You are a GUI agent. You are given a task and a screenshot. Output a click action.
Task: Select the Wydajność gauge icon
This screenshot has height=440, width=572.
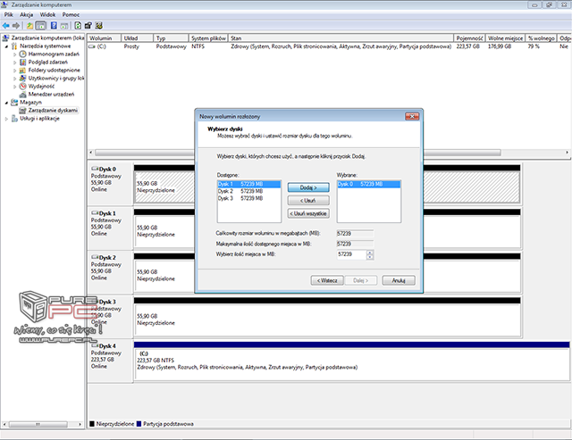point(22,86)
